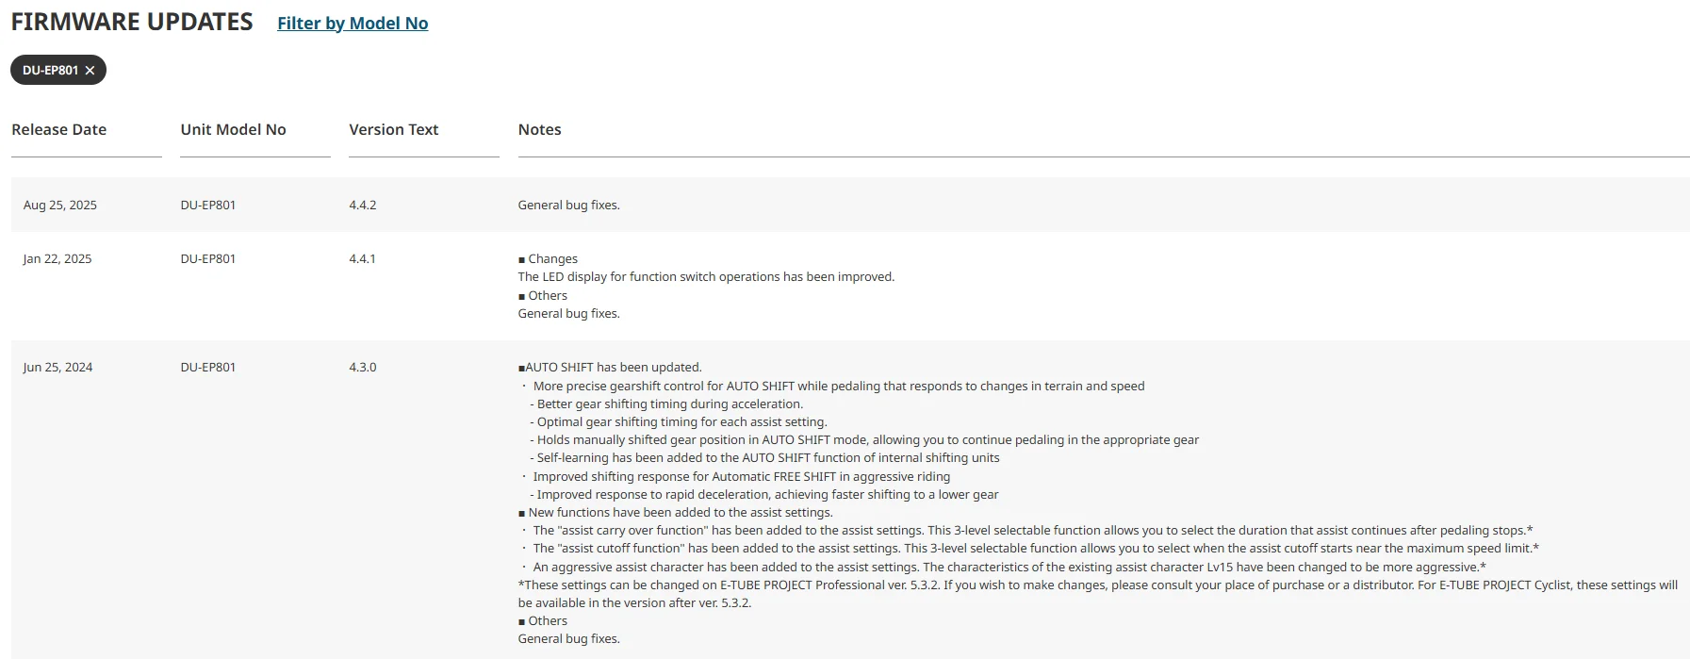
Task: Click DU-EP801 model in the 4.4.1 row
Action: click(x=207, y=259)
